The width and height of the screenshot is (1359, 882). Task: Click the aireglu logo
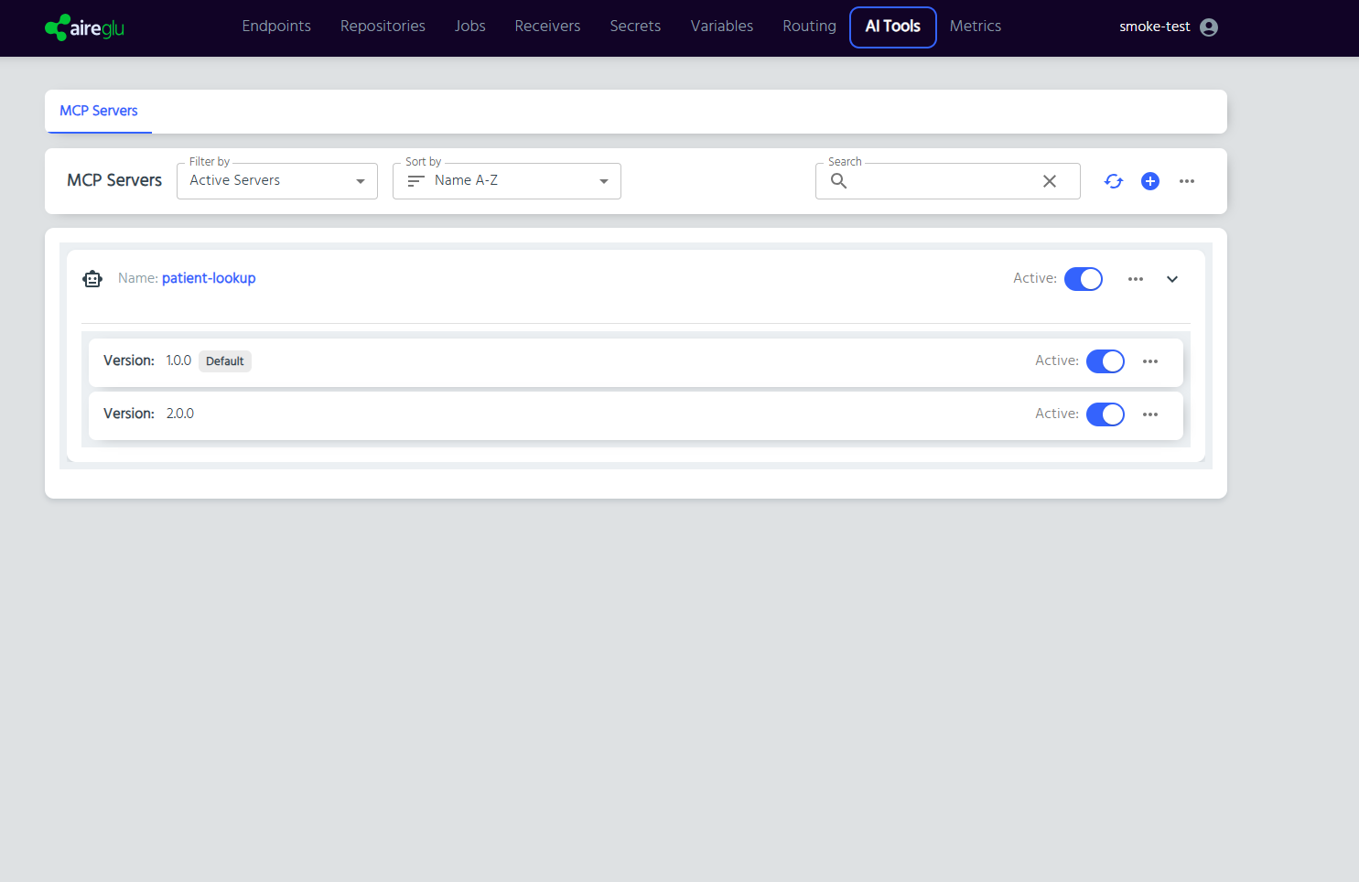[x=85, y=27]
